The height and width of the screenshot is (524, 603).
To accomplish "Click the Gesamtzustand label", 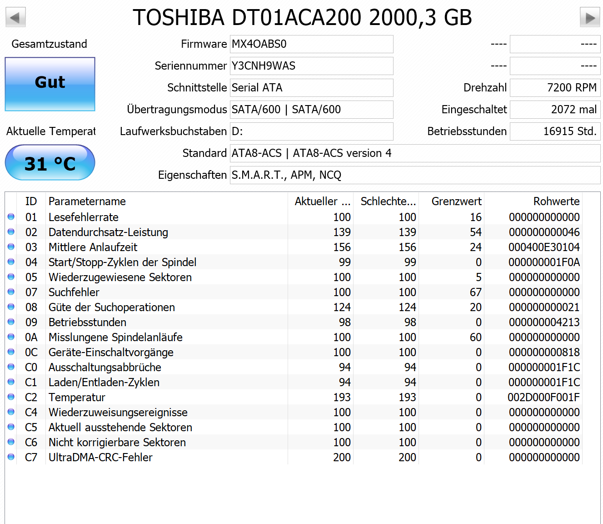I will [50, 44].
